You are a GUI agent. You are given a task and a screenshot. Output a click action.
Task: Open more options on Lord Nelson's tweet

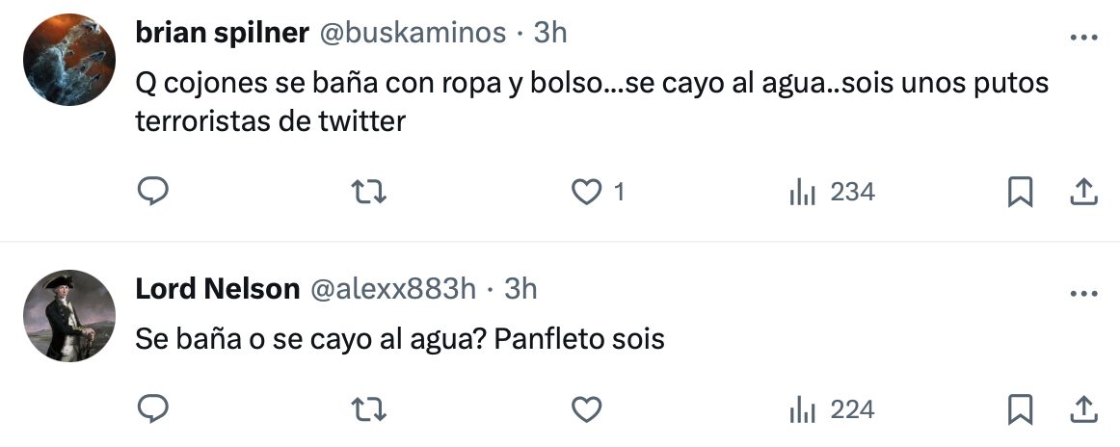1083,292
